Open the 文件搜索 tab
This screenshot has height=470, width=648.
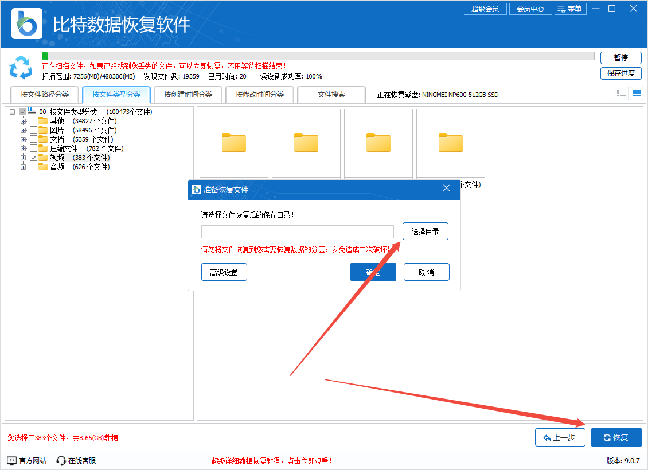331,95
